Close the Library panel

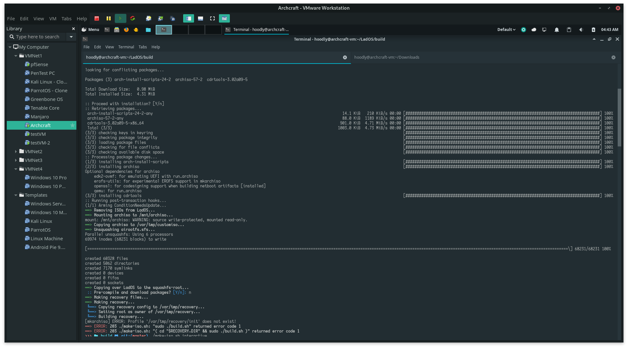click(x=74, y=29)
